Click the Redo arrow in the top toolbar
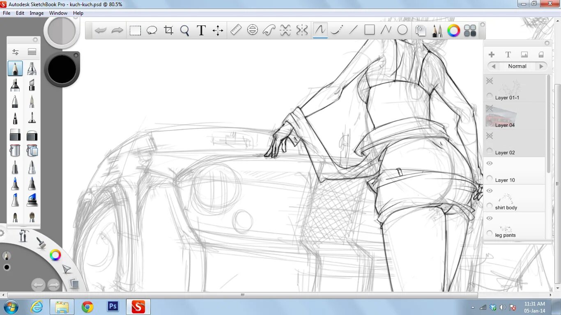The width and height of the screenshot is (561, 315). 117,30
